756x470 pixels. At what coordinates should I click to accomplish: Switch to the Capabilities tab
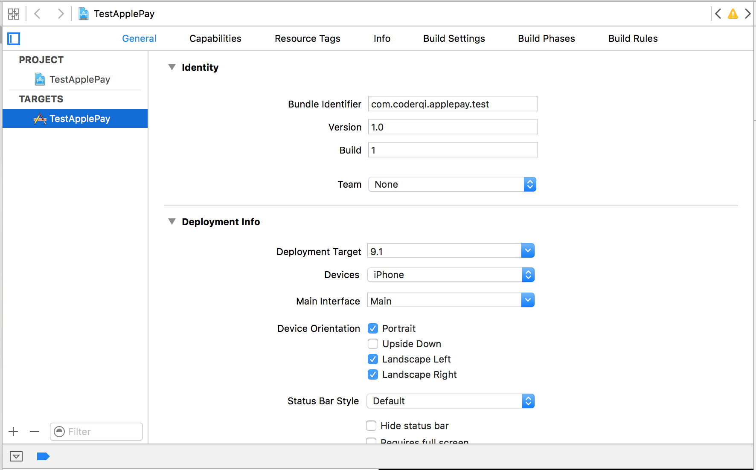[215, 38]
